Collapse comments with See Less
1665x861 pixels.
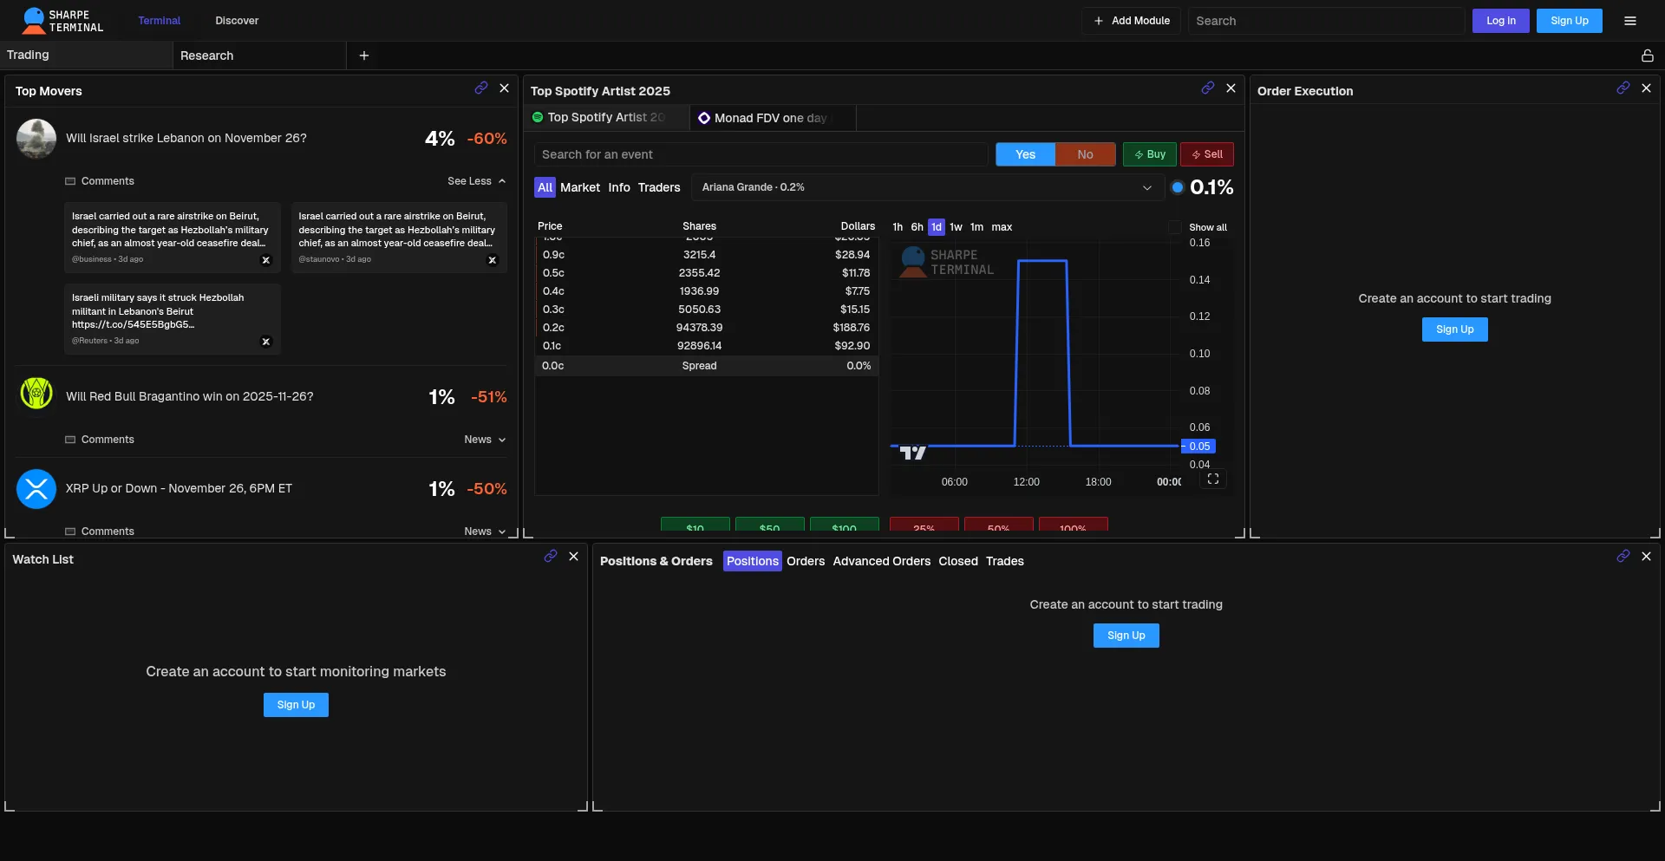(476, 181)
